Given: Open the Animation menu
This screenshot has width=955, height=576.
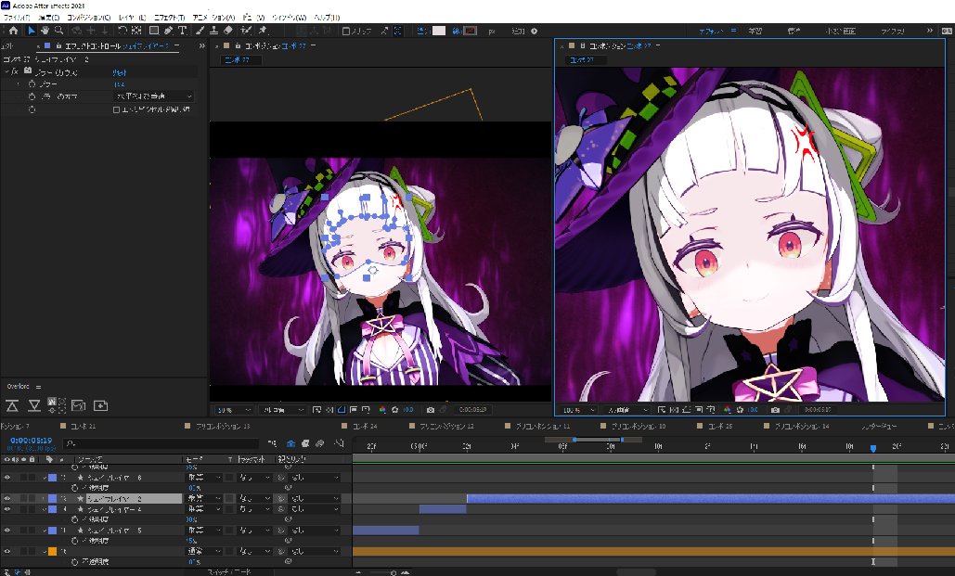Looking at the screenshot, I should pyautogui.click(x=213, y=18).
